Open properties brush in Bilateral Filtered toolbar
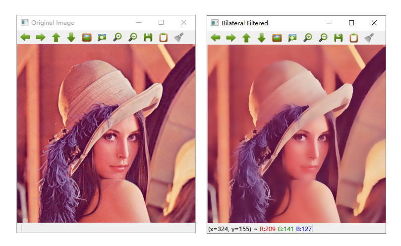Screen dimensions: 401x246 click(x=369, y=38)
